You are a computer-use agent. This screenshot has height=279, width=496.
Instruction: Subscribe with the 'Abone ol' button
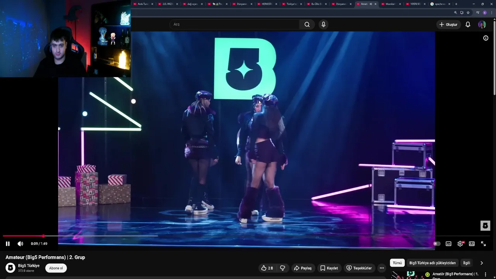tap(56, 268)
